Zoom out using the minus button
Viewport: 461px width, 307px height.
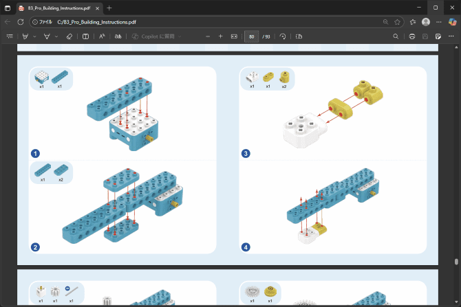coord(205,36)
